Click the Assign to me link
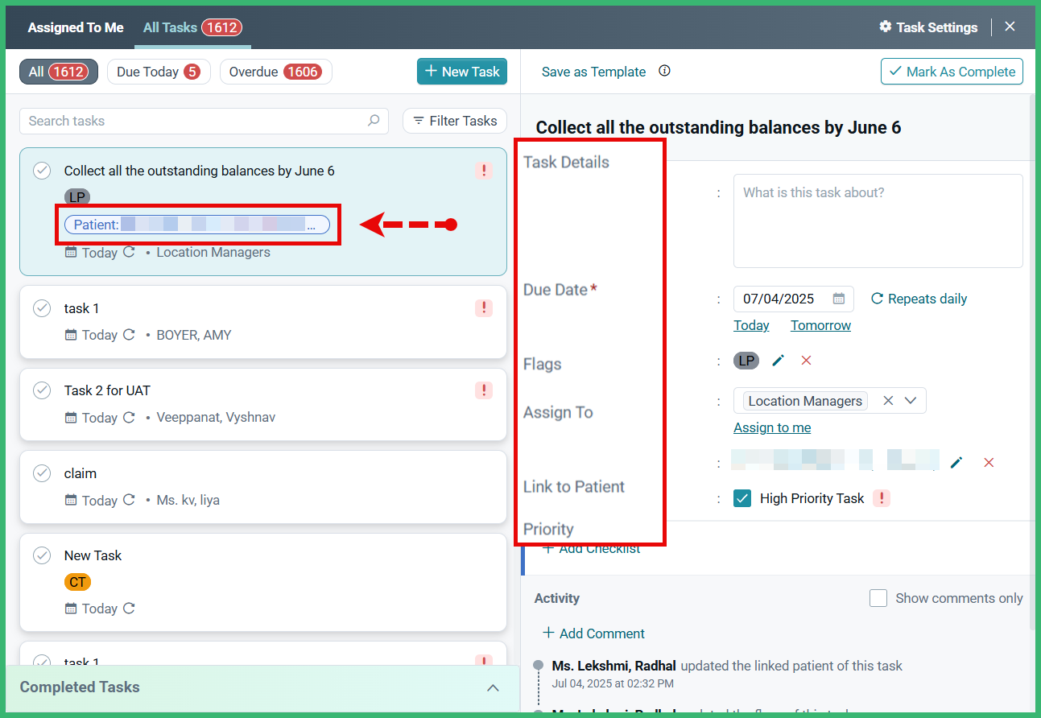Image resolution: width=1041 pixels, height=718 pixels. click(772, 427)
